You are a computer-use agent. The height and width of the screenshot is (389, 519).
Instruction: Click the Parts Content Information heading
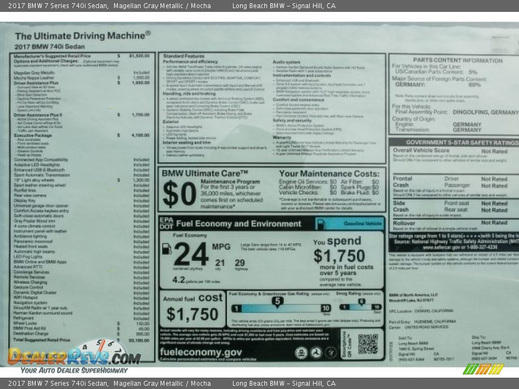(457, 60)
